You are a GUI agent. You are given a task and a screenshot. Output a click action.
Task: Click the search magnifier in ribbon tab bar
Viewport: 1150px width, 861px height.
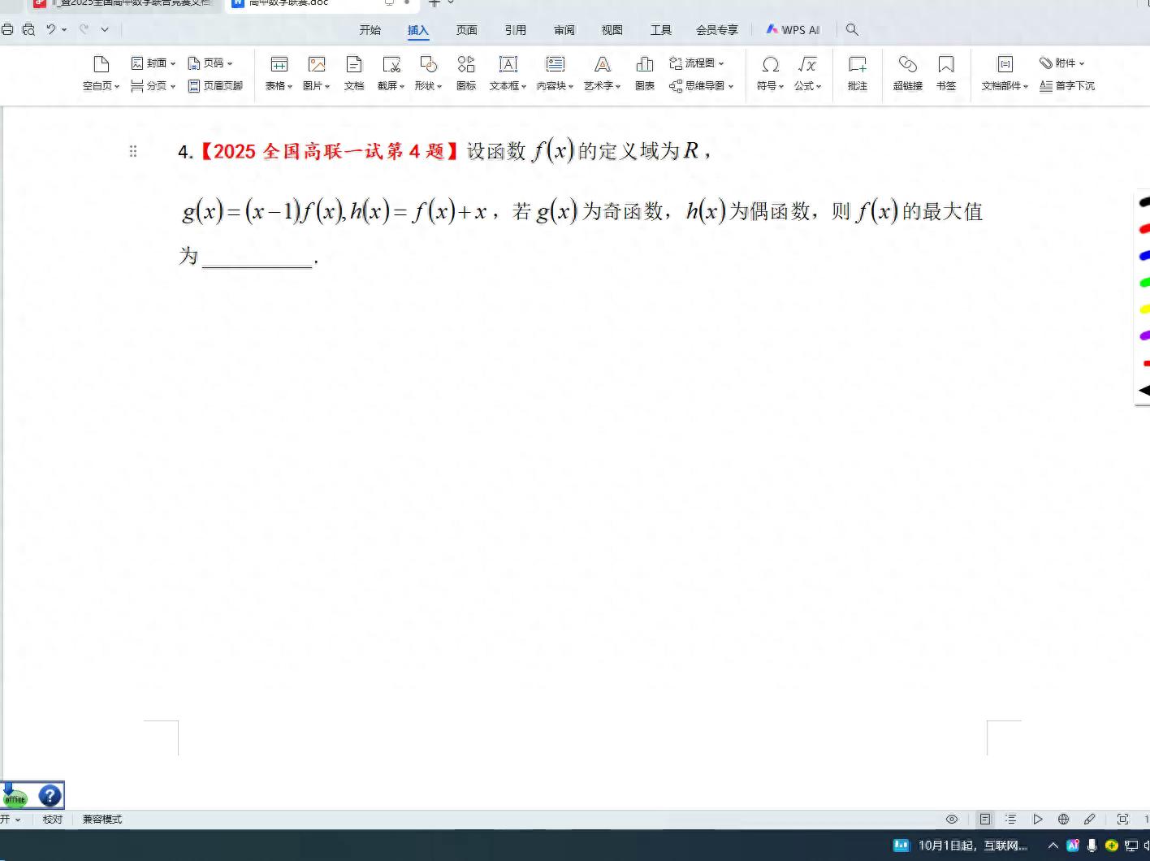[852, 29]
